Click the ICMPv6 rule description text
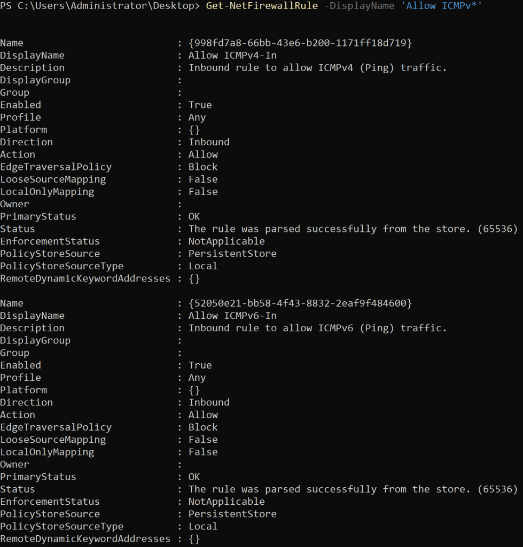Image resolution: width=523 pixels, height=547 pixels. click(x=317, y=328)
